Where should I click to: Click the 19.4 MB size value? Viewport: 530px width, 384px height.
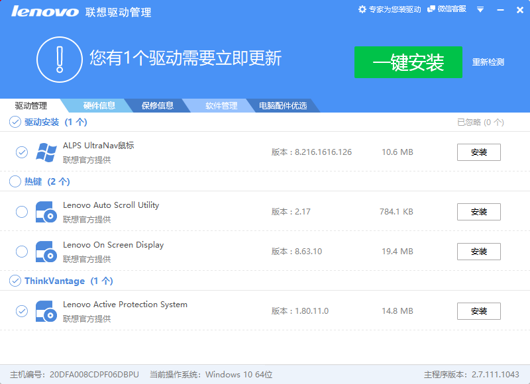(x=397, y=252)
